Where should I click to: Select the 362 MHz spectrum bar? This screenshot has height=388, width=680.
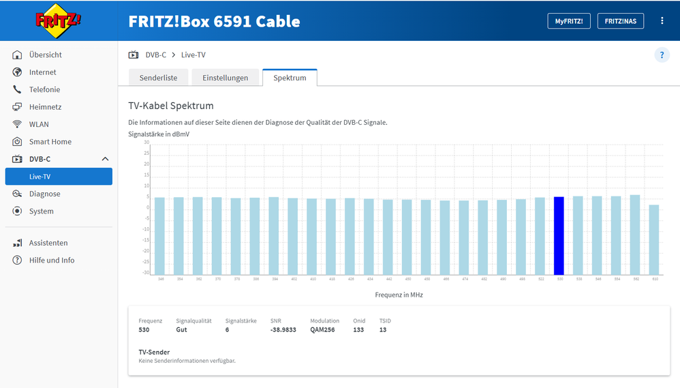click(x=198, y=236)
